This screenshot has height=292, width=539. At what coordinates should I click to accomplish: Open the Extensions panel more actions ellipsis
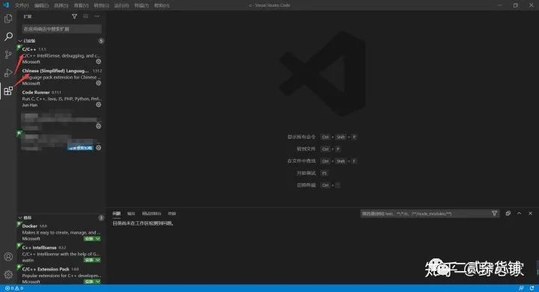(97, 16)
